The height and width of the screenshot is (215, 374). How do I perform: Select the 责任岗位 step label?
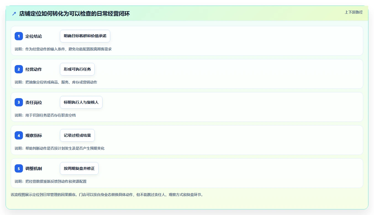[34, 103]
